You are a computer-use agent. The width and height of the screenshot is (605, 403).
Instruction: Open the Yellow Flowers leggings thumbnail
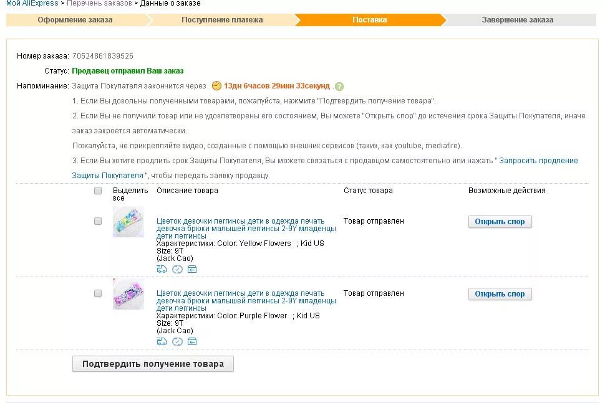click(128, 222)
